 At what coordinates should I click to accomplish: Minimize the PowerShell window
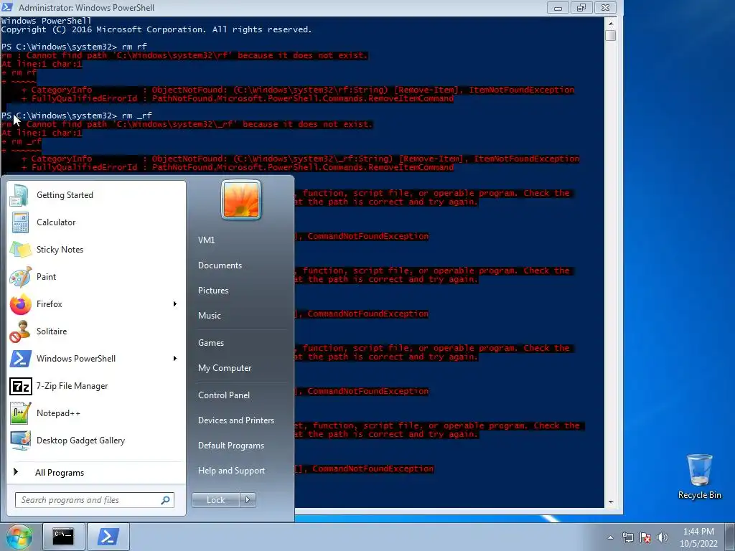pyautogui.click(x=558, y=8)
